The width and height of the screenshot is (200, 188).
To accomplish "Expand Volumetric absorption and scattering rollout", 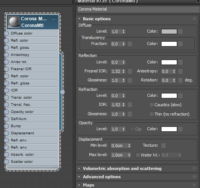I will (79, 168).
